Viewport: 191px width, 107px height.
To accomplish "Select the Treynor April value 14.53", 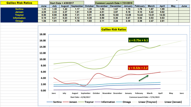I will 162,15.
